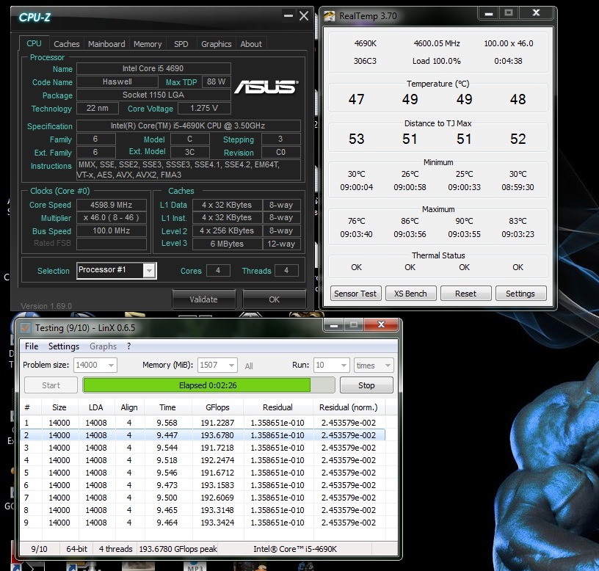Select LinX result row with 192.6069 GFlops
599x571 pixels.
click(203, 498)
